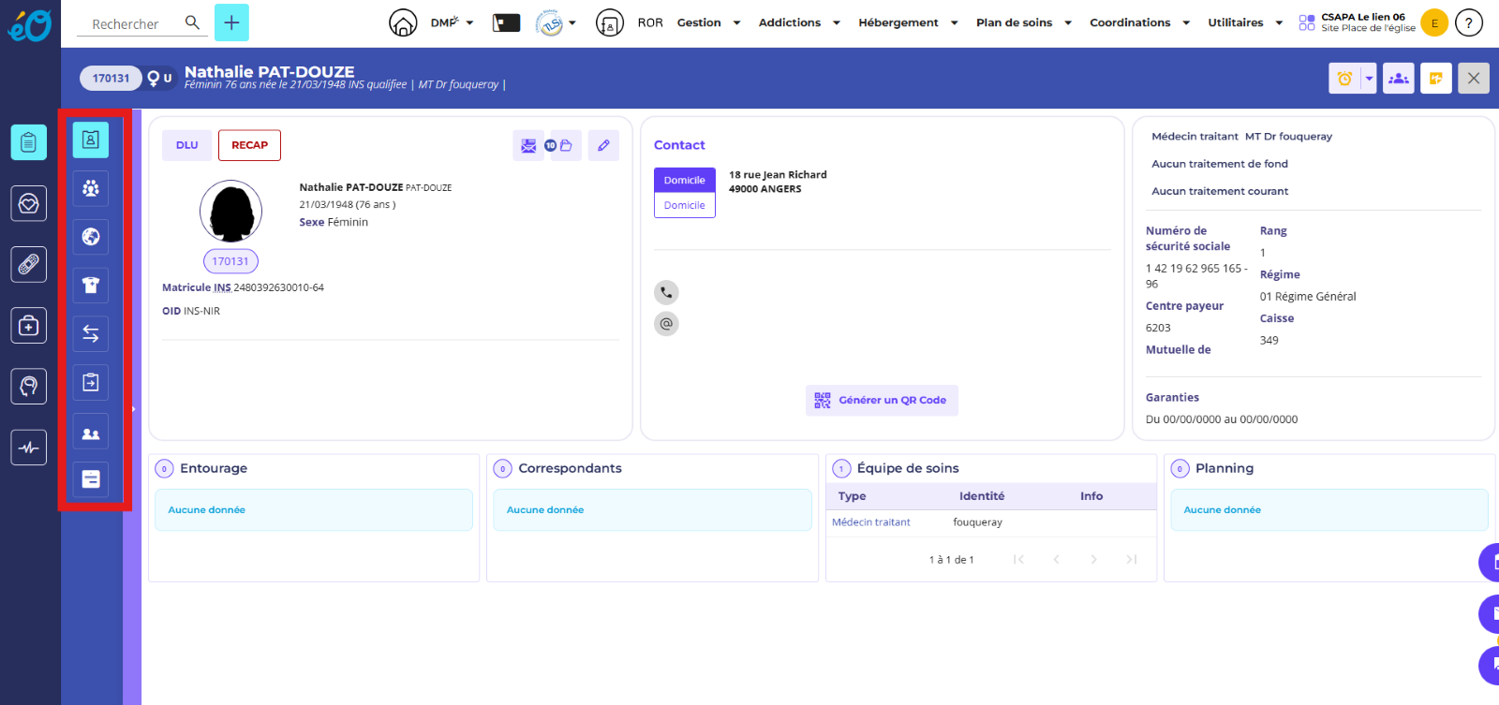Image resolution: width=1499 pixels, height=705 pixels.
Task: Click the two-arrows transfer icon in sidebar
Action: click(x=91, y=334)
